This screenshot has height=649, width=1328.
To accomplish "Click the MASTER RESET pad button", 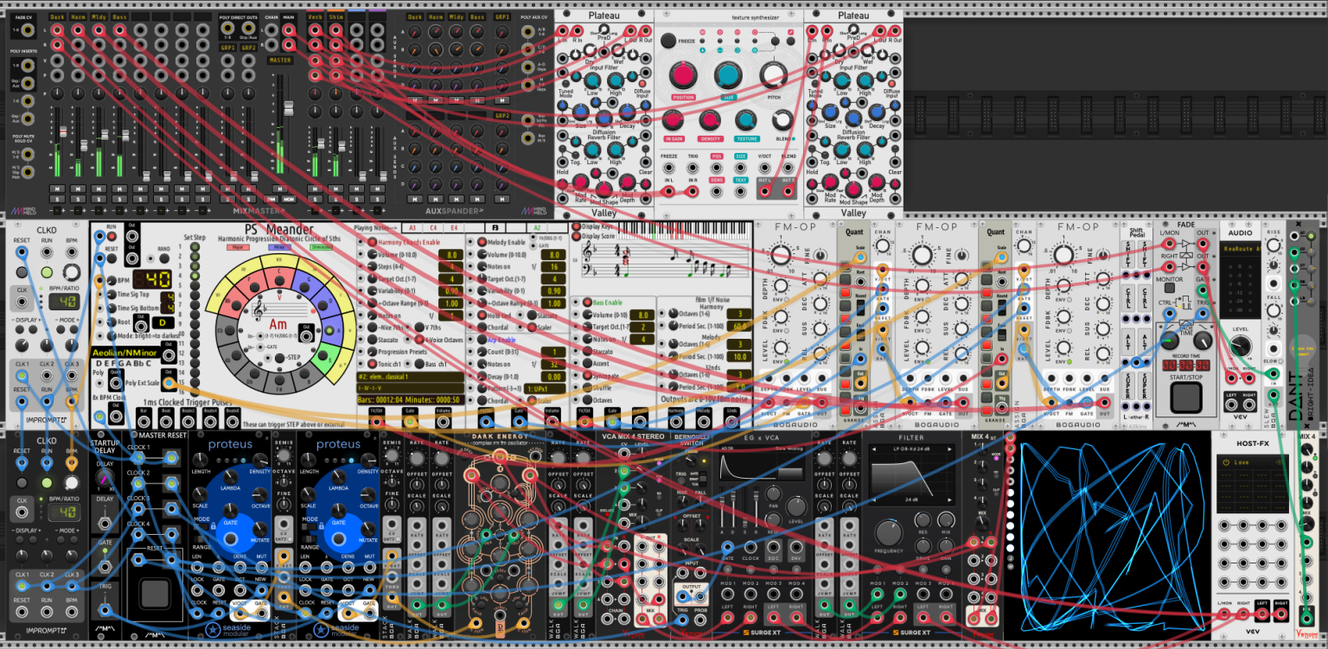I will click(x=156, y=594).
